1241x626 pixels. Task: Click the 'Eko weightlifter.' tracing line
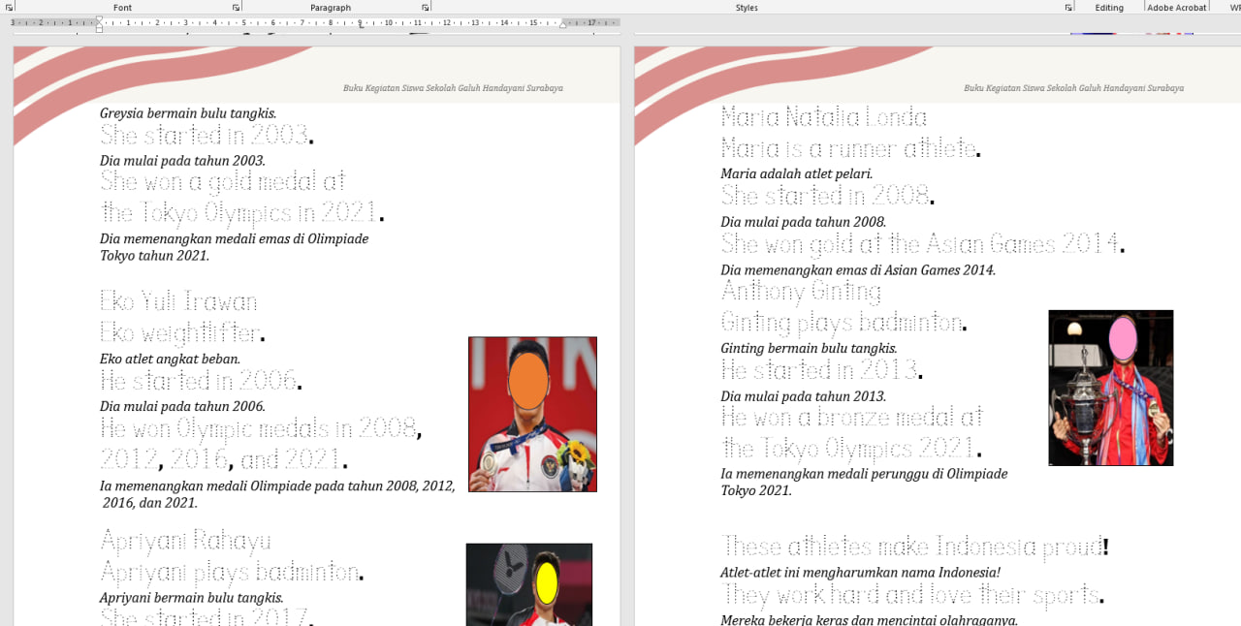[x=182, y=333]
